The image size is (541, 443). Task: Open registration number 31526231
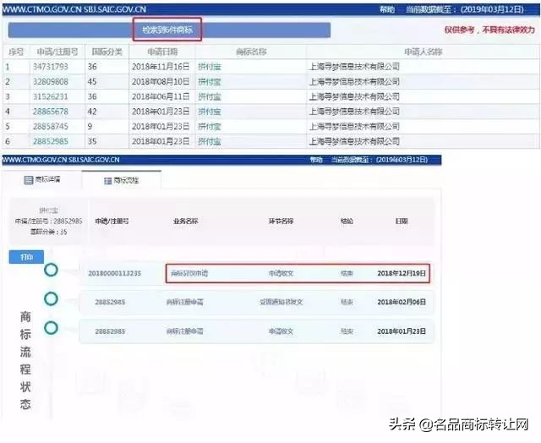point(51,96)
